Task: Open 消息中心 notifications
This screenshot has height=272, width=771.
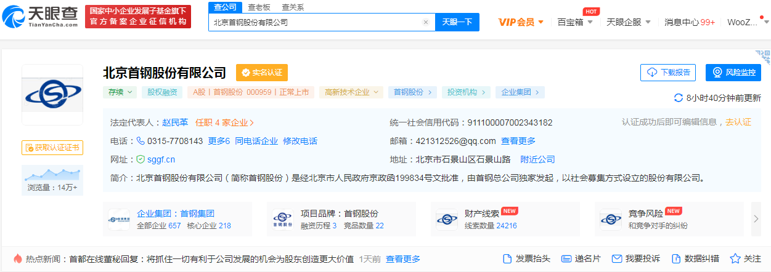Action: 690,22
